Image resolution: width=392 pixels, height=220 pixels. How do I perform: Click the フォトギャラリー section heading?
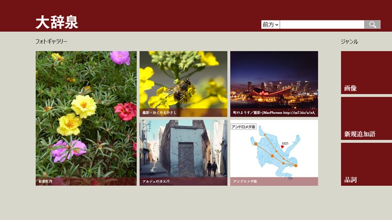click(52, 41)
